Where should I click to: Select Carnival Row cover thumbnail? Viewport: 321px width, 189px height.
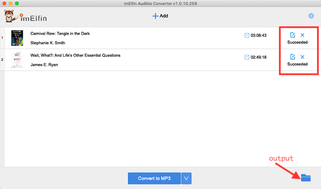click(17, 38)
